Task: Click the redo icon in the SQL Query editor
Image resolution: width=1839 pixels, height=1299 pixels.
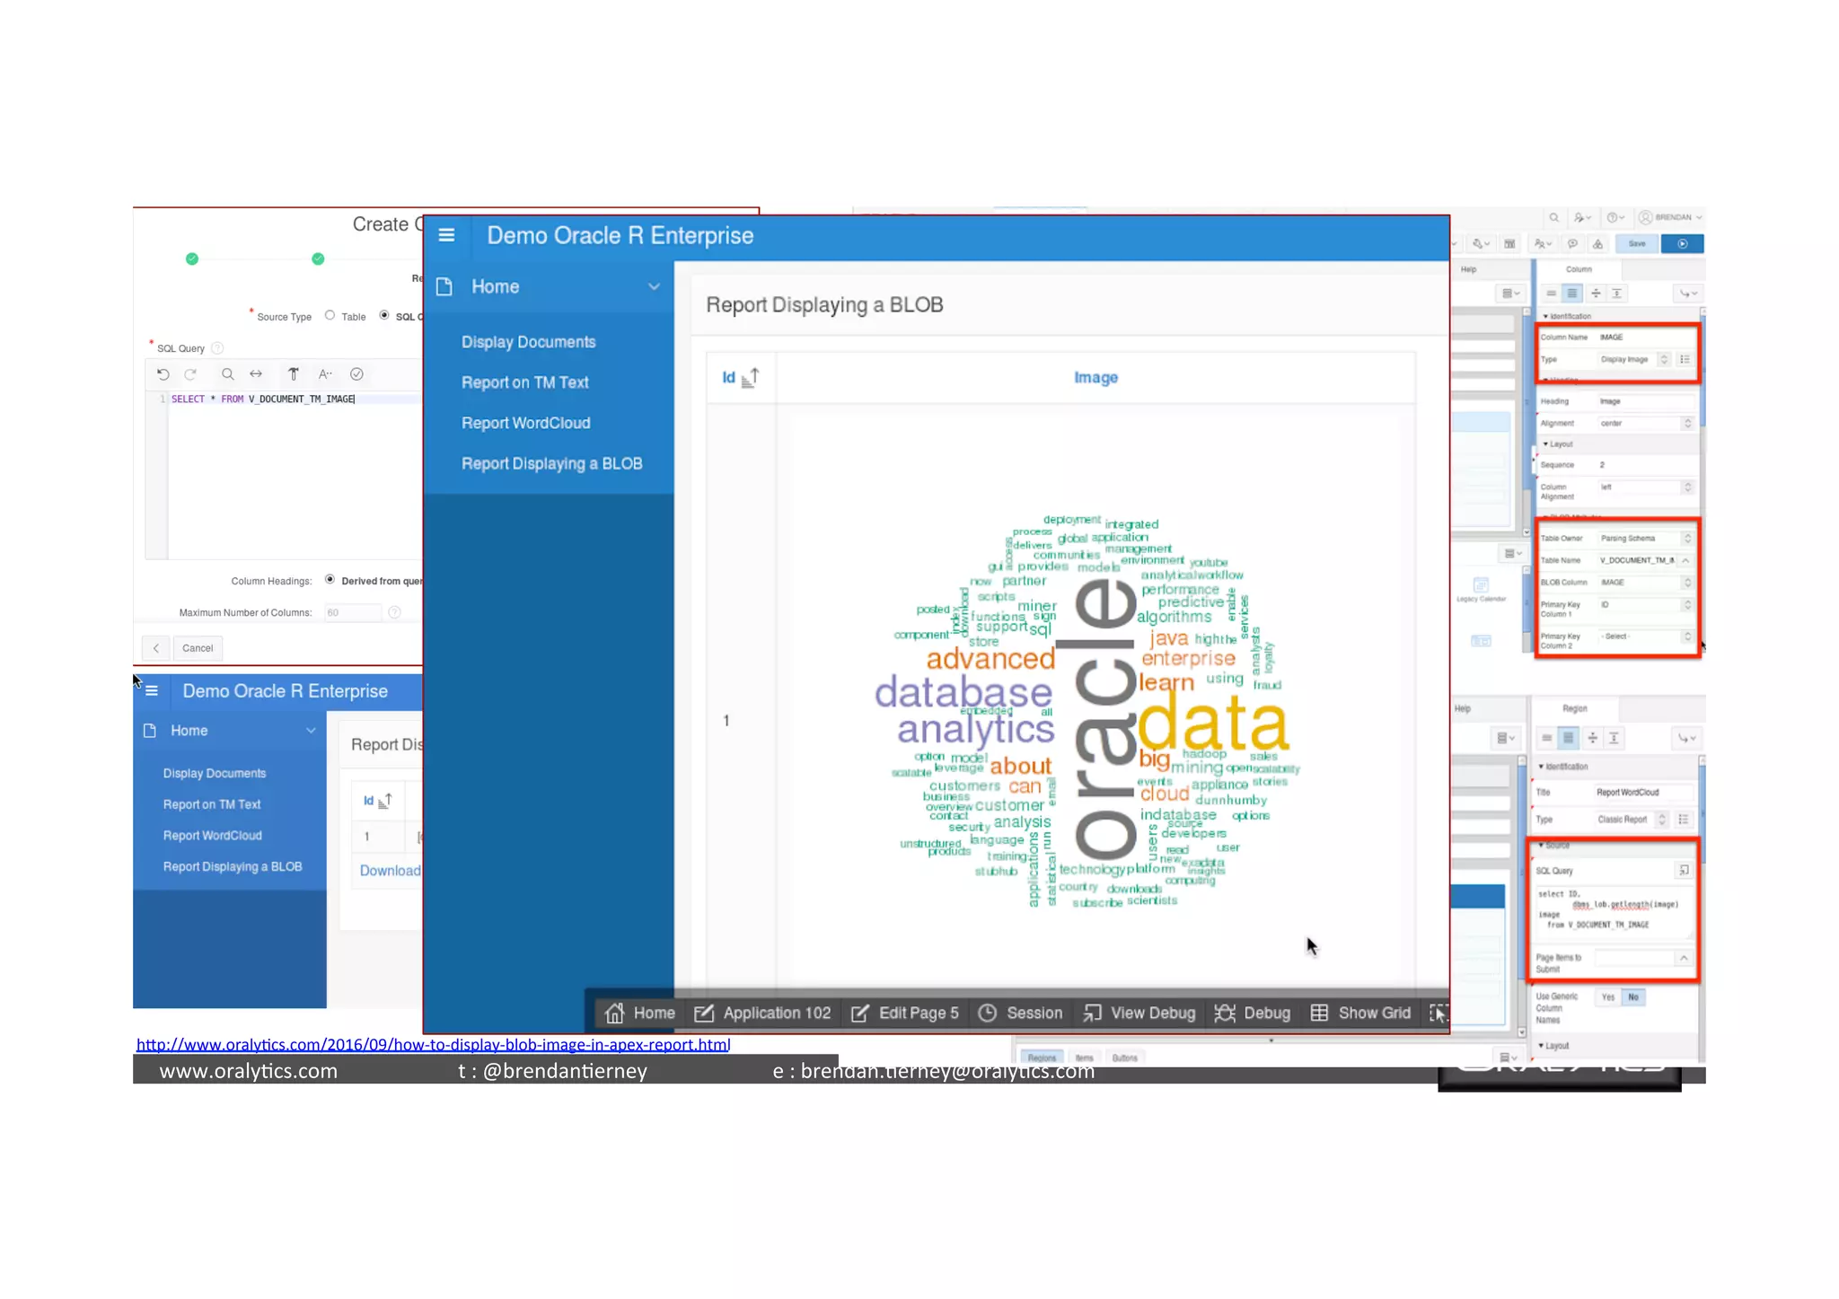Action: click(190, 374)
